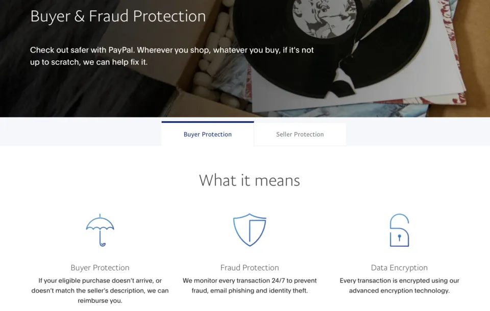Click the What it means heading
This screenshot has height=311, width=490.
click(249, 180)
